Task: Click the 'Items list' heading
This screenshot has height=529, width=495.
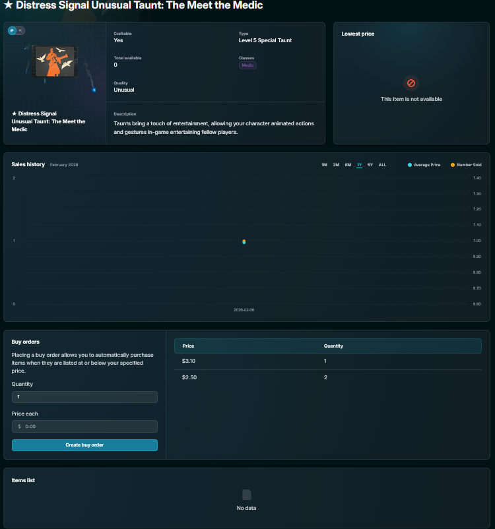Action: click(23, 480)
